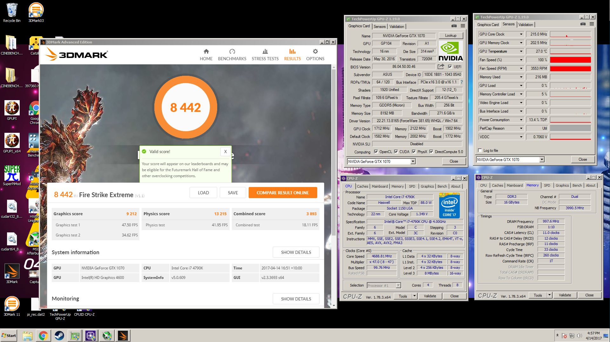Screen dimensions: 610x342
Task: Click COMPARE RESULT ONLINE button
Action: [283, 193]
